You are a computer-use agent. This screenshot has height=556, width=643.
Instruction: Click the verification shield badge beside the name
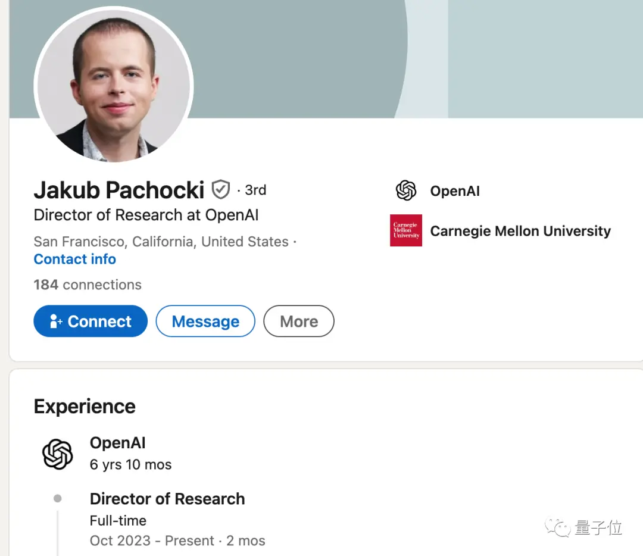[x=221, y=190]
